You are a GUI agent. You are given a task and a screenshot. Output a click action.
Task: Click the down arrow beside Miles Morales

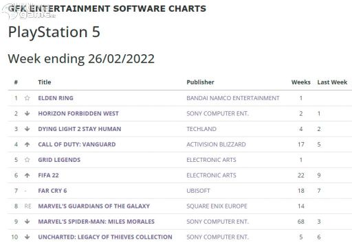(x=27, y=222)
